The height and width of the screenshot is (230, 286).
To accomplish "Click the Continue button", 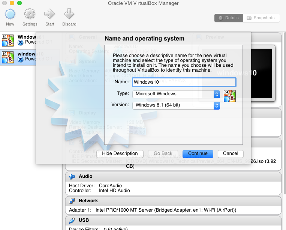I will coord(198,153).
